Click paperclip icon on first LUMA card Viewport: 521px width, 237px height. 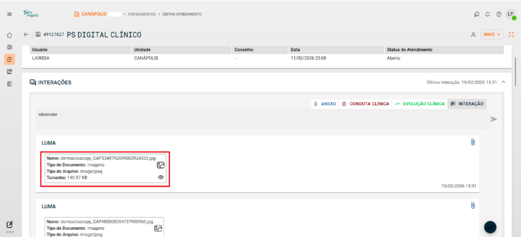[x=473, y=142]
